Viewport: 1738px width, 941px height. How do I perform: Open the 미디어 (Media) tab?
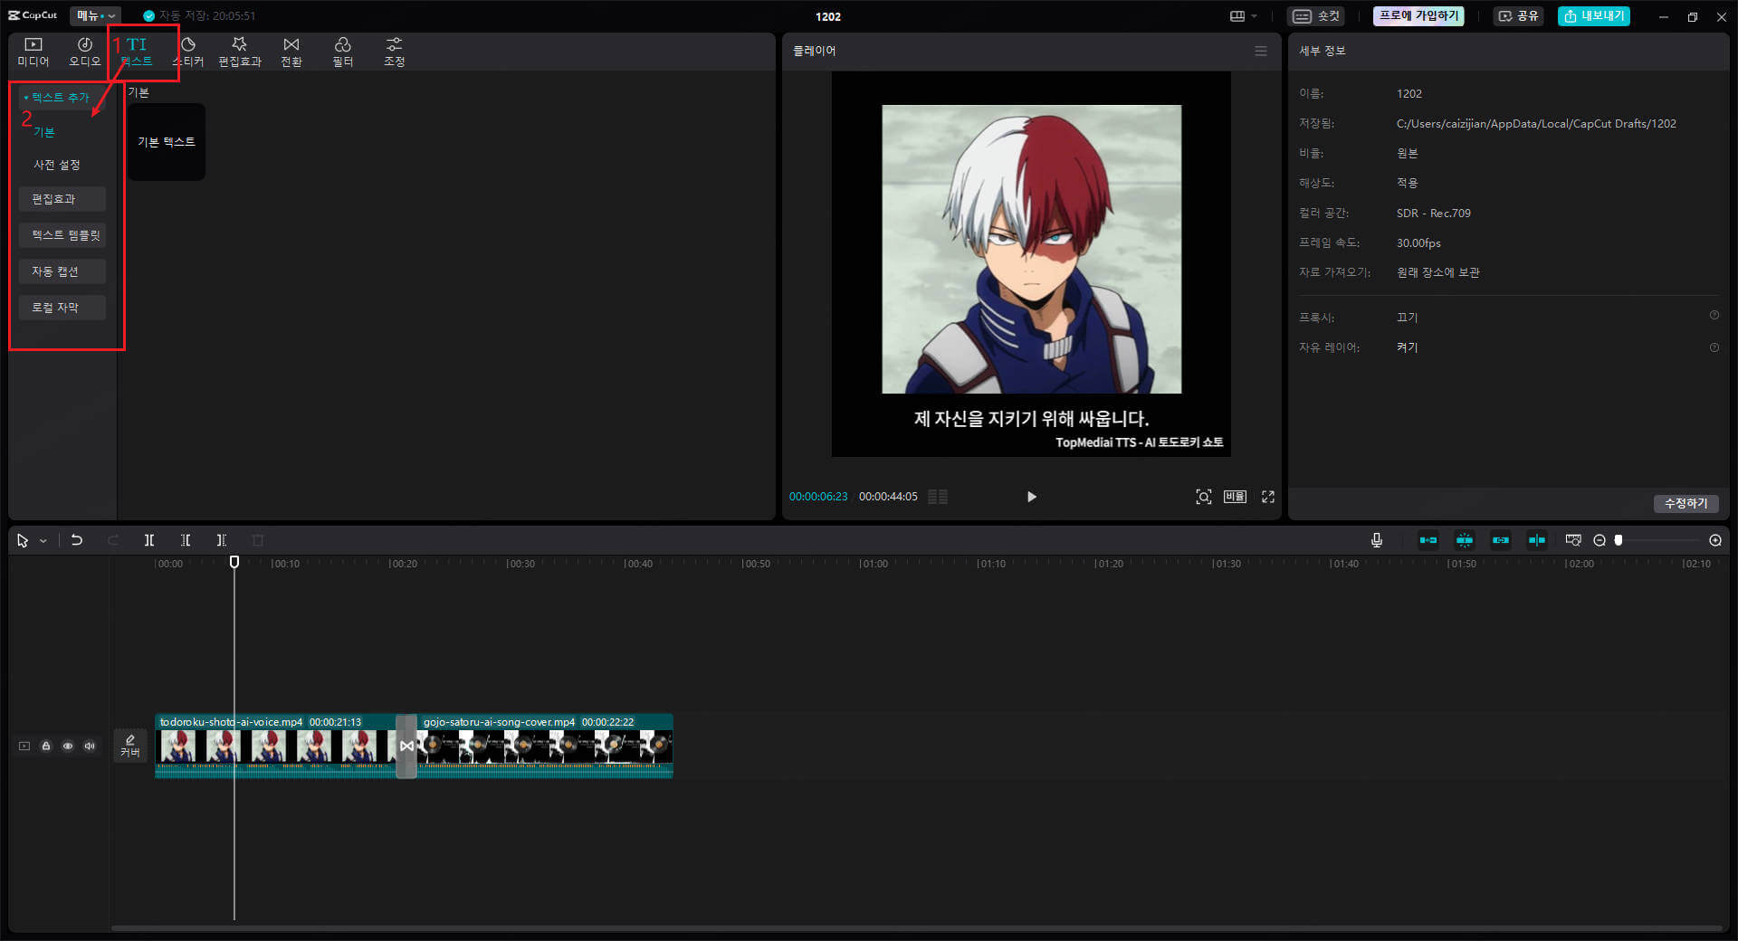(x=33, y=52)
